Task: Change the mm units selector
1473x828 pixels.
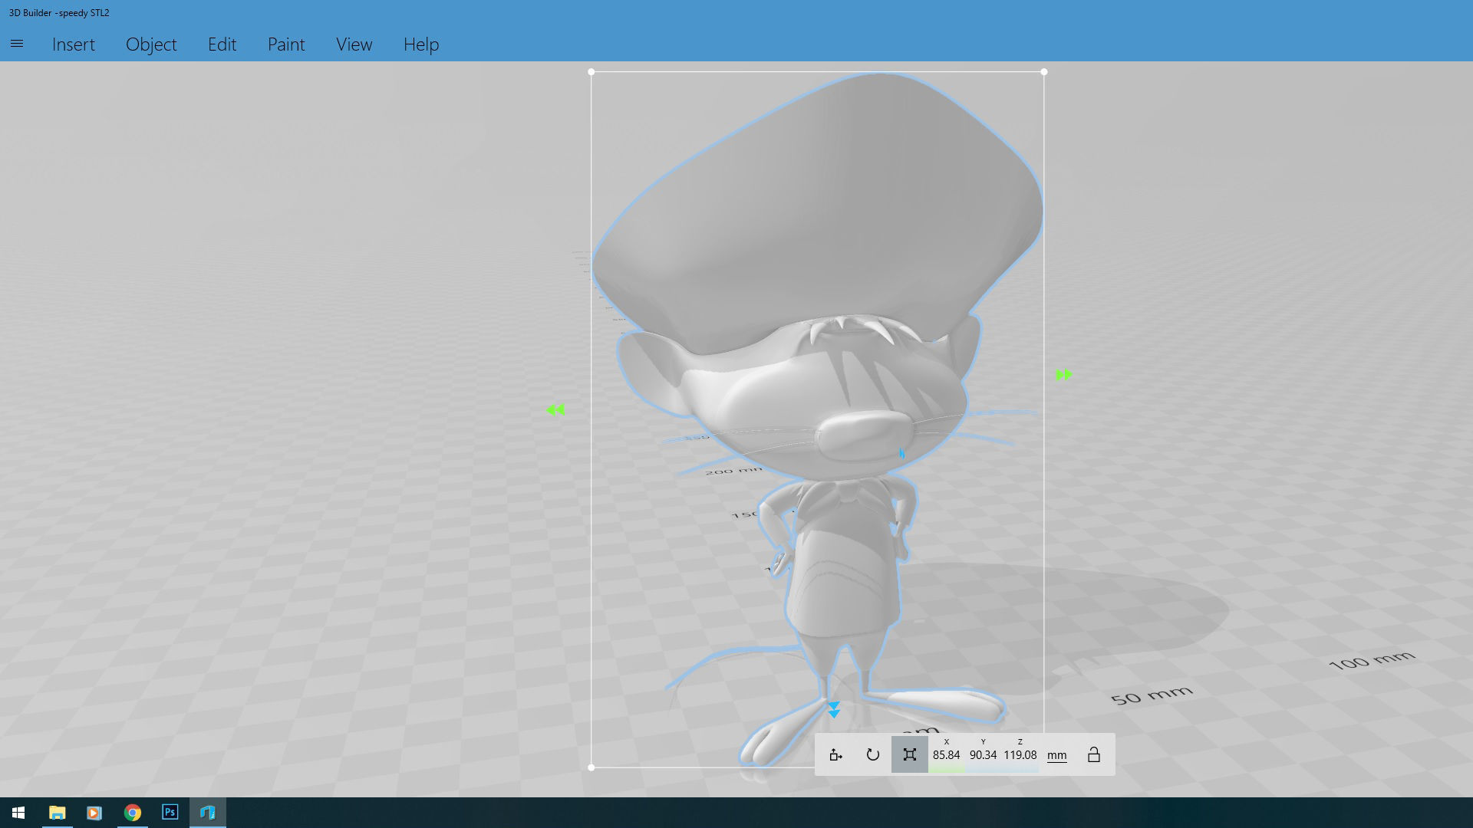Action: click(x=1056, y=755)
